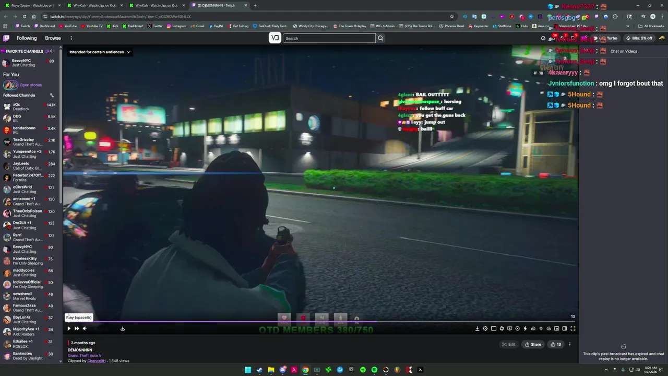Click the Bits 5% off button

[x=639, y=38]
